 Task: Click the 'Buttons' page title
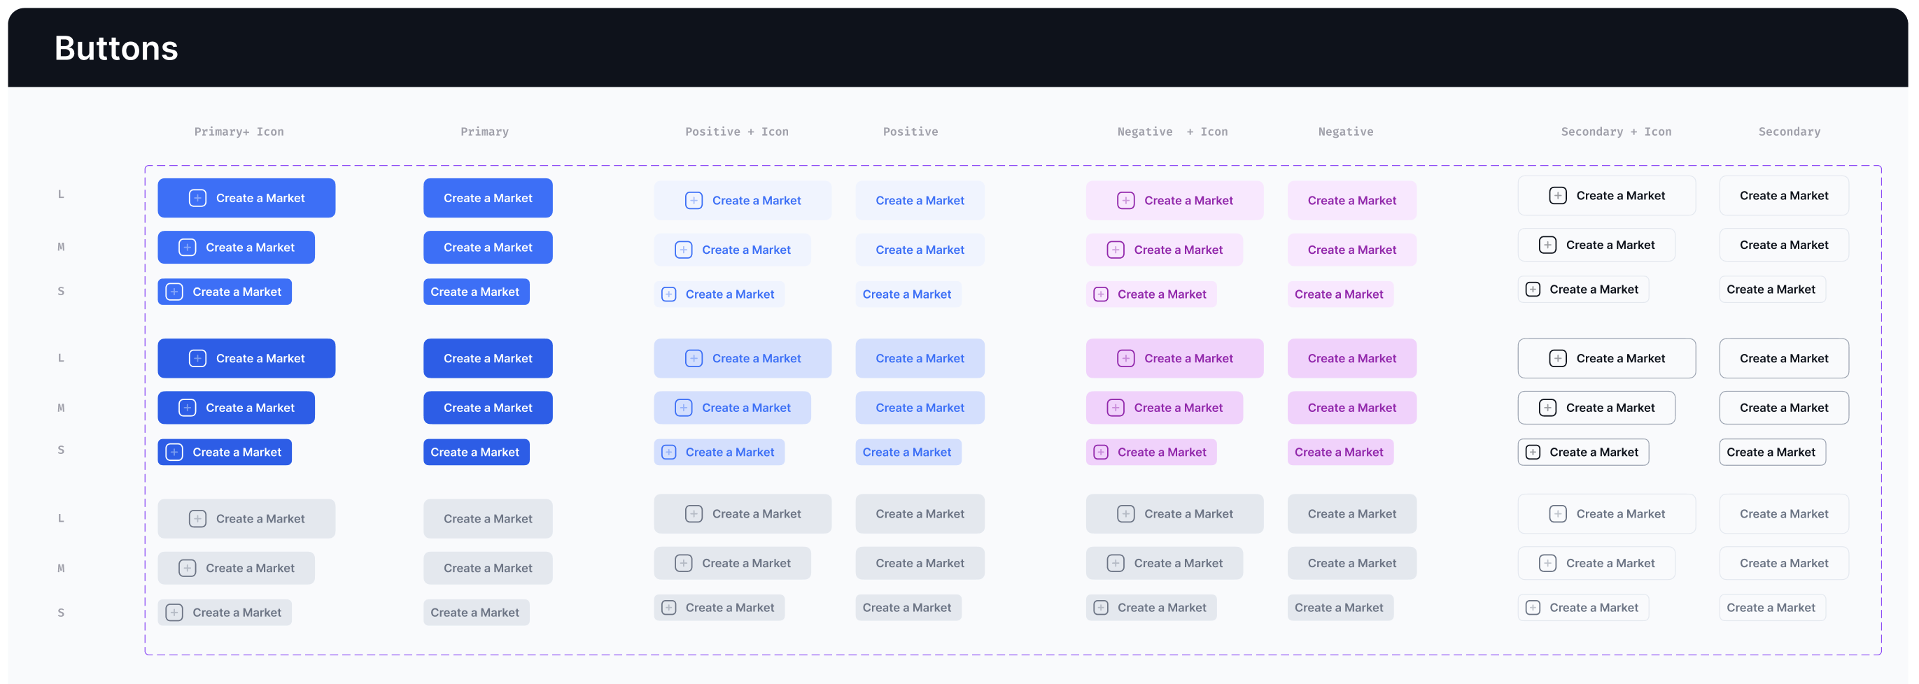pyautogui.click(x=116, y=48)
